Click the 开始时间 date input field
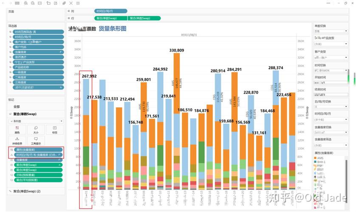The height and width of the screenshot is (212, 356). 331,82
